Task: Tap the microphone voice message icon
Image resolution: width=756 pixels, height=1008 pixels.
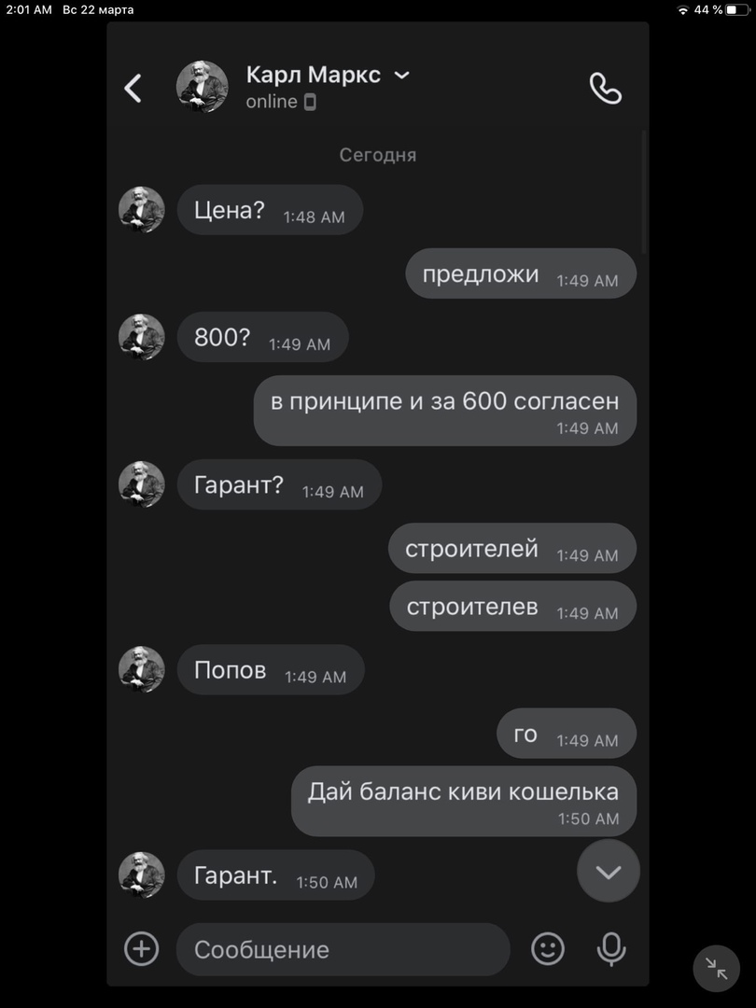Action: click(x=610, y=949)
